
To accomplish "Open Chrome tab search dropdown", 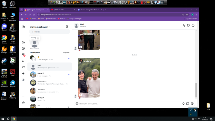I will pyautogui.click(x=21, y=10).
